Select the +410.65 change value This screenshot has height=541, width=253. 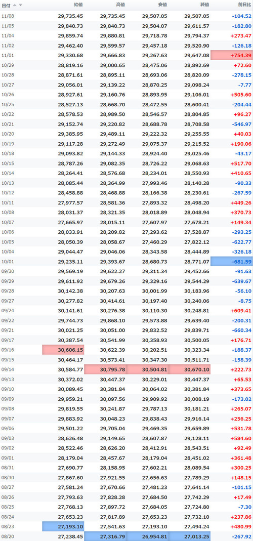[241, 173]
